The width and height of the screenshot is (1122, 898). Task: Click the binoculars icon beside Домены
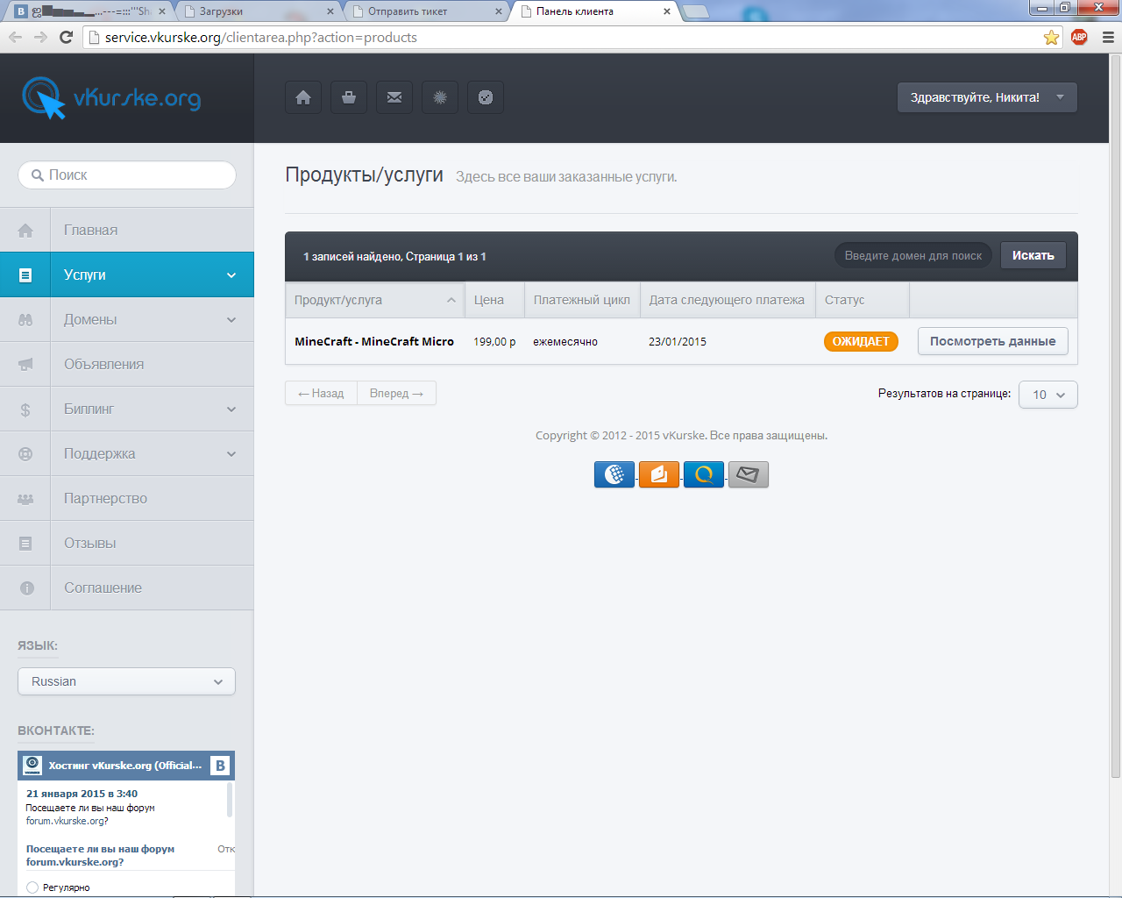click(25, 320)
